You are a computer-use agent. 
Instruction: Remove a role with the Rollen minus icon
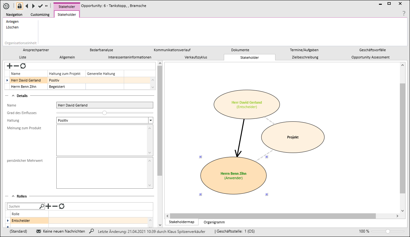coord(55,206)
